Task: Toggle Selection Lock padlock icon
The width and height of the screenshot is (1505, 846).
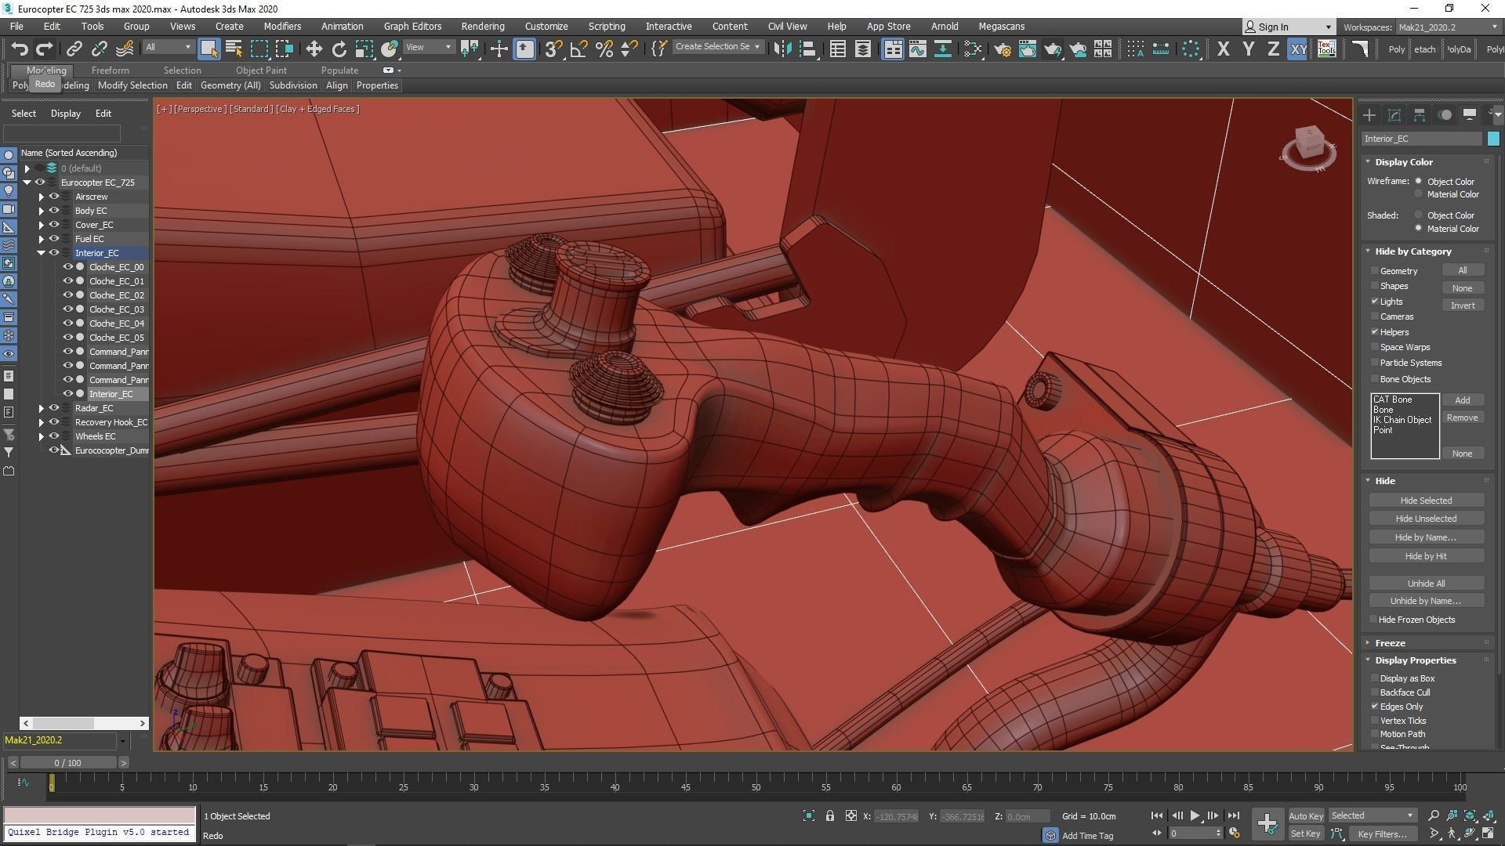Action: point(830,816)
